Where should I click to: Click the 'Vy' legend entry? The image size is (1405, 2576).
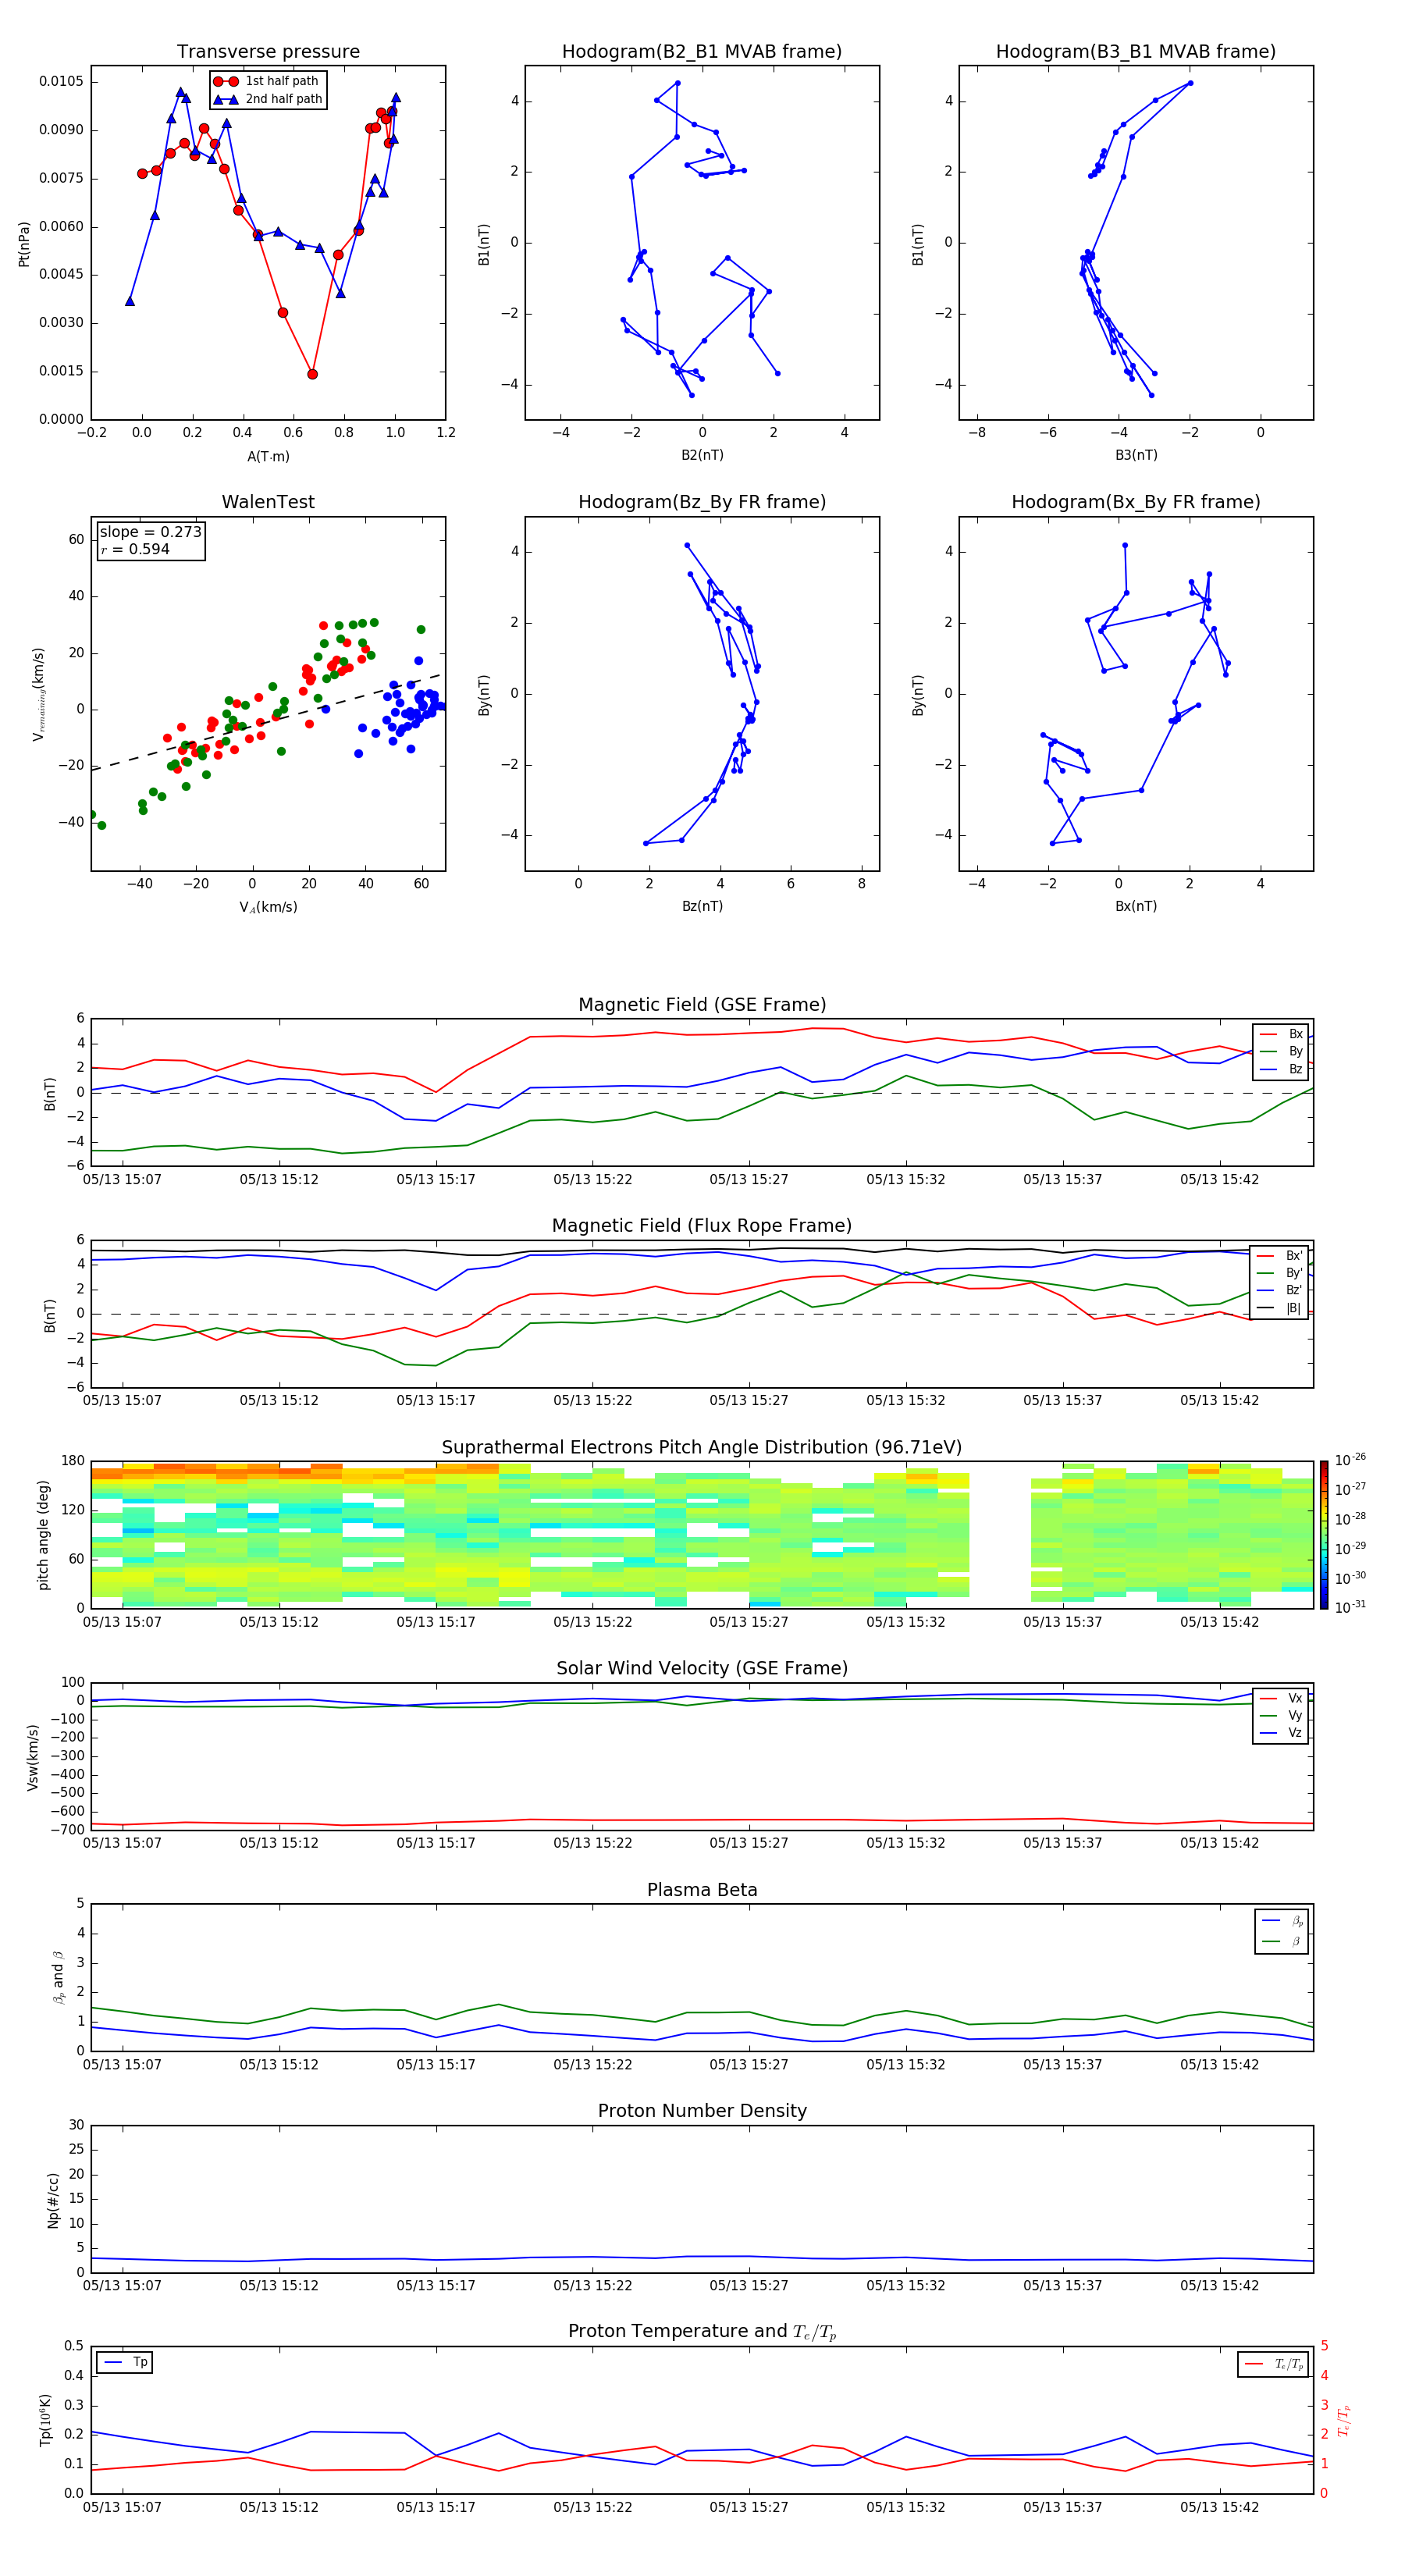click(x=1281, y=1715)
